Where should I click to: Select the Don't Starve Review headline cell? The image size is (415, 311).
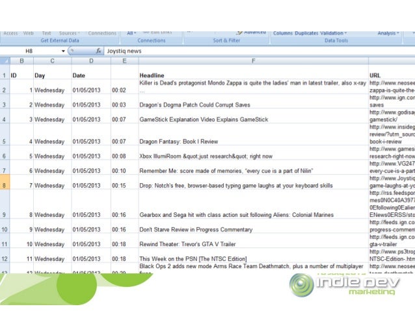point(253,226)
